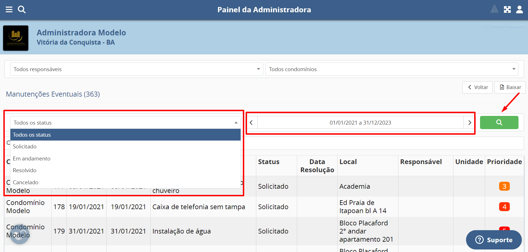The image size is (528, 252).
Task: Click the green search button
Action: point(499,122)
